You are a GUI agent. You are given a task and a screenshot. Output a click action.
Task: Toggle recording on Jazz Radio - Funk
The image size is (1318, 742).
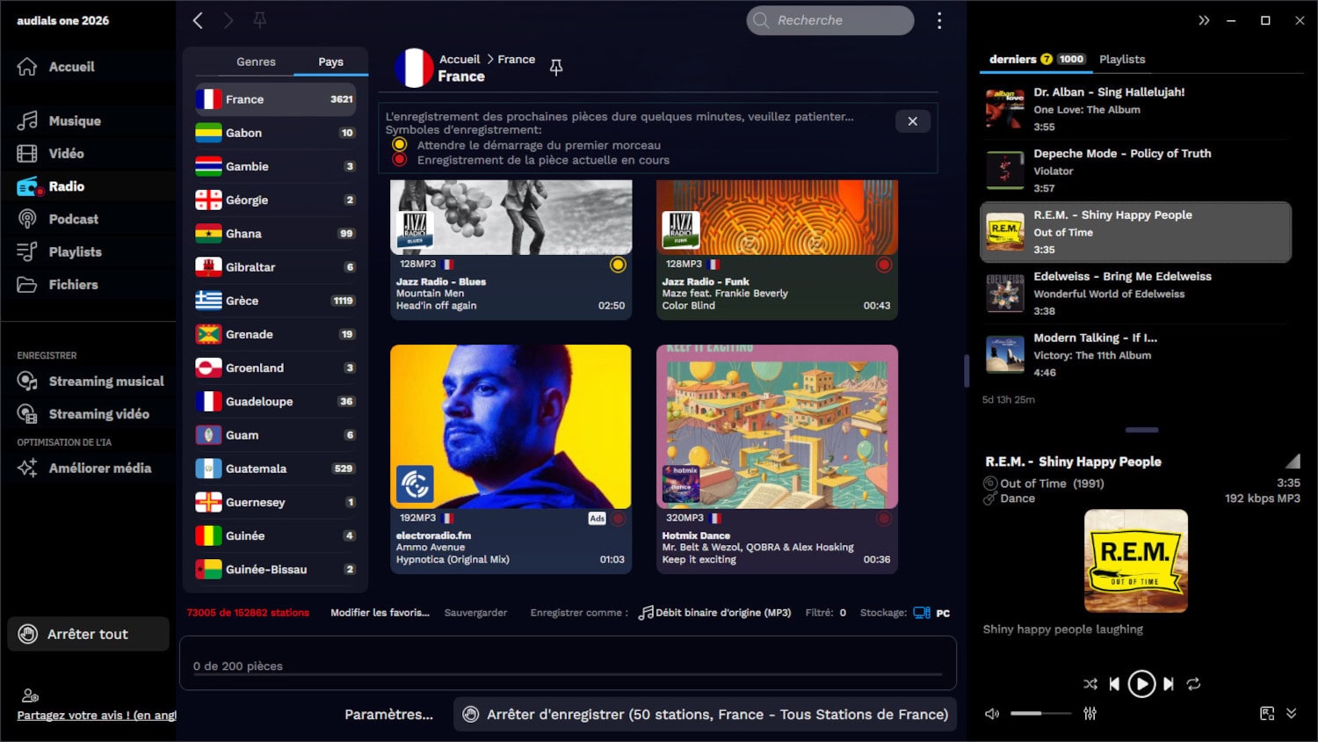click(x=884, y=265)
